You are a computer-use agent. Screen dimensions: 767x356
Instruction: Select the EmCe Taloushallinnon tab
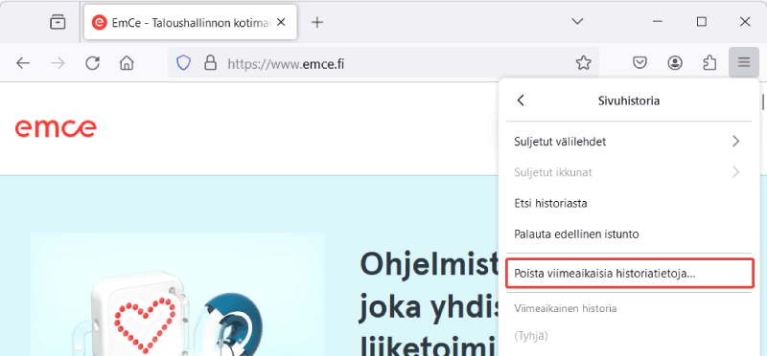pyautogui.click(x=190, y=22)
